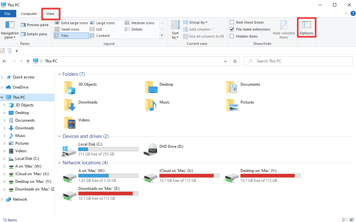The image size is (356, 222).
Task: Open the DVD Drive (D:) tile
Action: pos(163,150)
